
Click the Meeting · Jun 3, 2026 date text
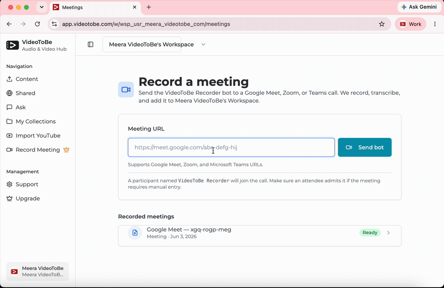[x=171, y=237]
